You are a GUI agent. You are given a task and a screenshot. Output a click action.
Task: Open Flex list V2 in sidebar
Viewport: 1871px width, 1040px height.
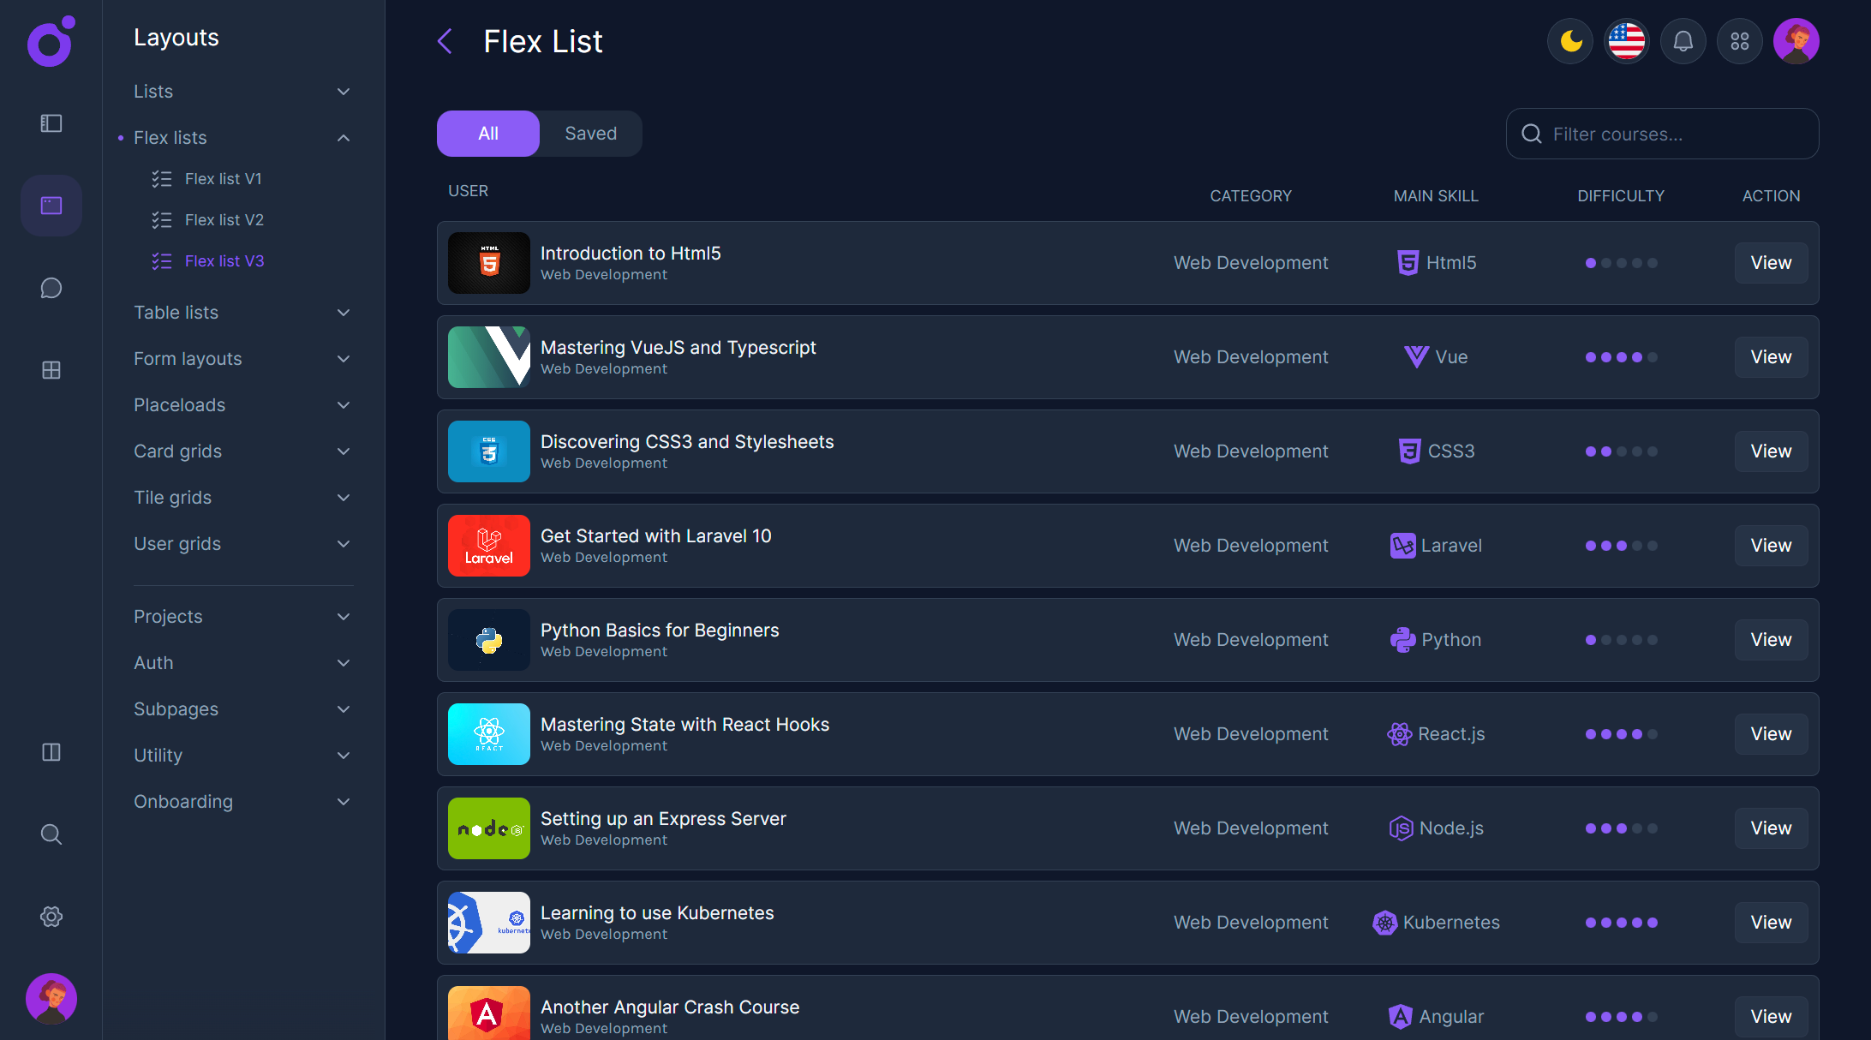pos(224,220)
